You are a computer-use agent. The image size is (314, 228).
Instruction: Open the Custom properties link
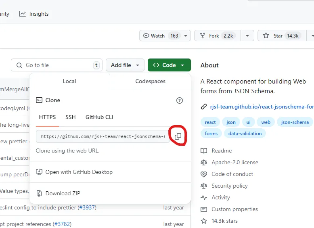click(x=235, y=209)
